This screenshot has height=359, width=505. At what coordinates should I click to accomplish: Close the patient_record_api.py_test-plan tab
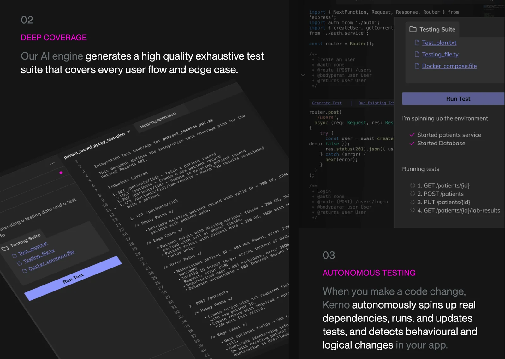(x=129, y=132)
